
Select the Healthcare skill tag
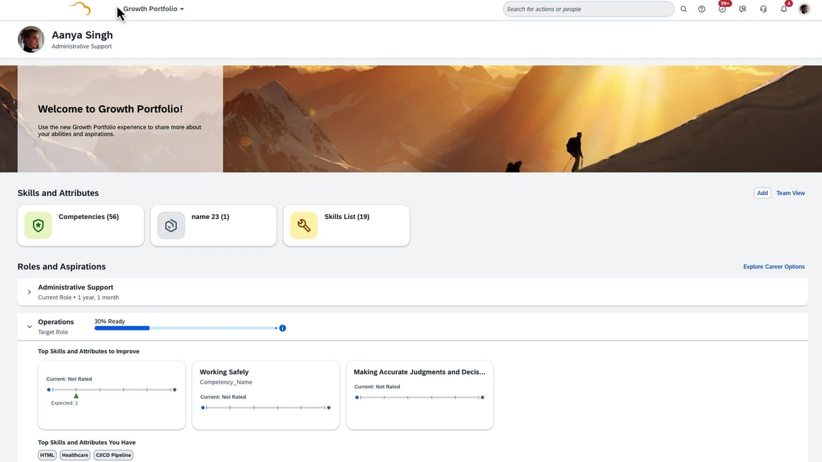click(75, 454)
